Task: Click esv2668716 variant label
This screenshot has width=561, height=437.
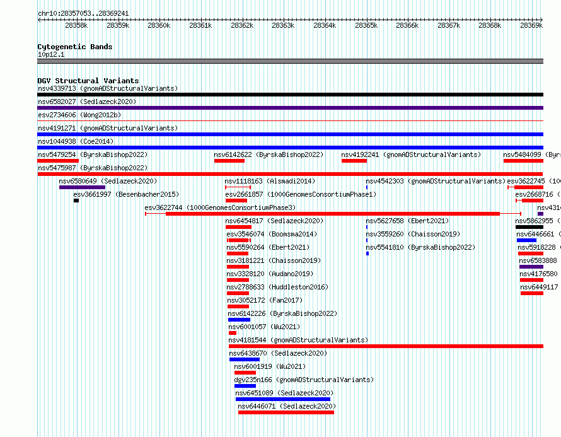Action: click(538, 194)
